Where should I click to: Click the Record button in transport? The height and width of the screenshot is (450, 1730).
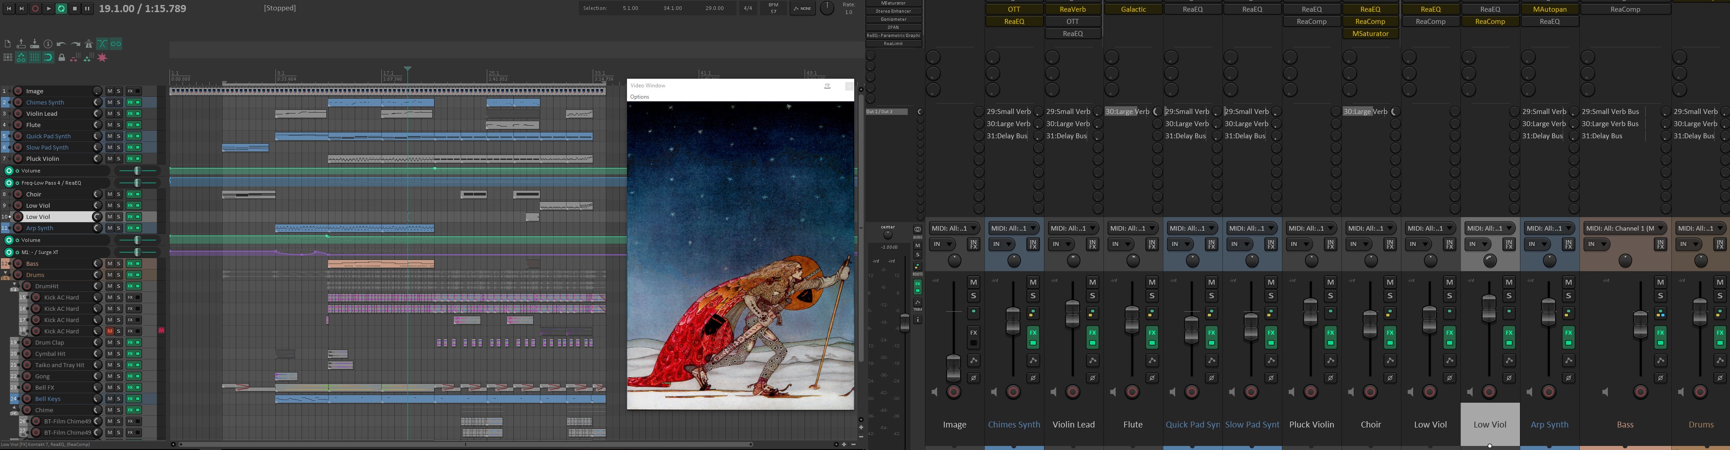coord(35,9)
